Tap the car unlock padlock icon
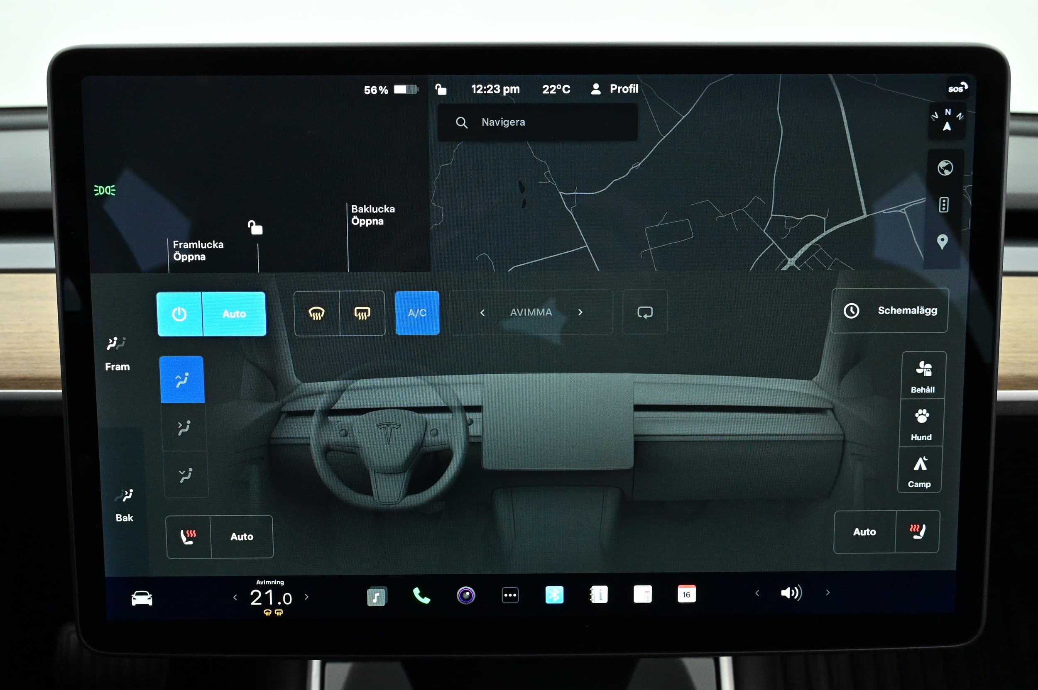Viewport: 1038px width, 690px height. 255,227
